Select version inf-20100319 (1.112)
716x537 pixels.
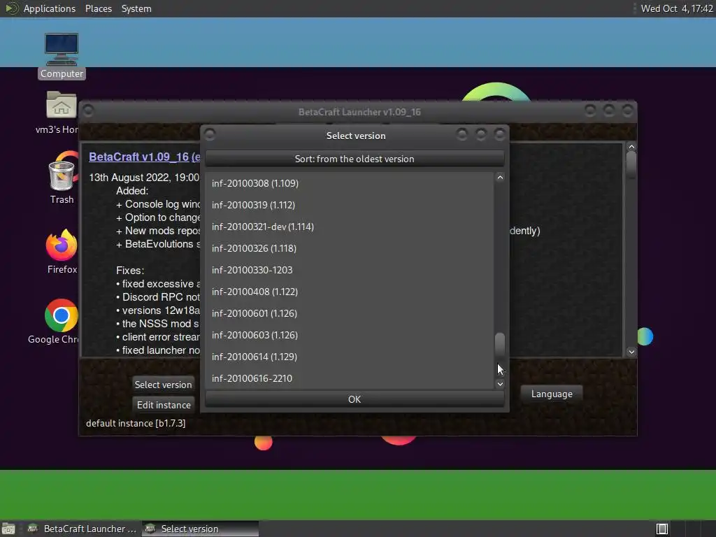(x=350, y=205)
